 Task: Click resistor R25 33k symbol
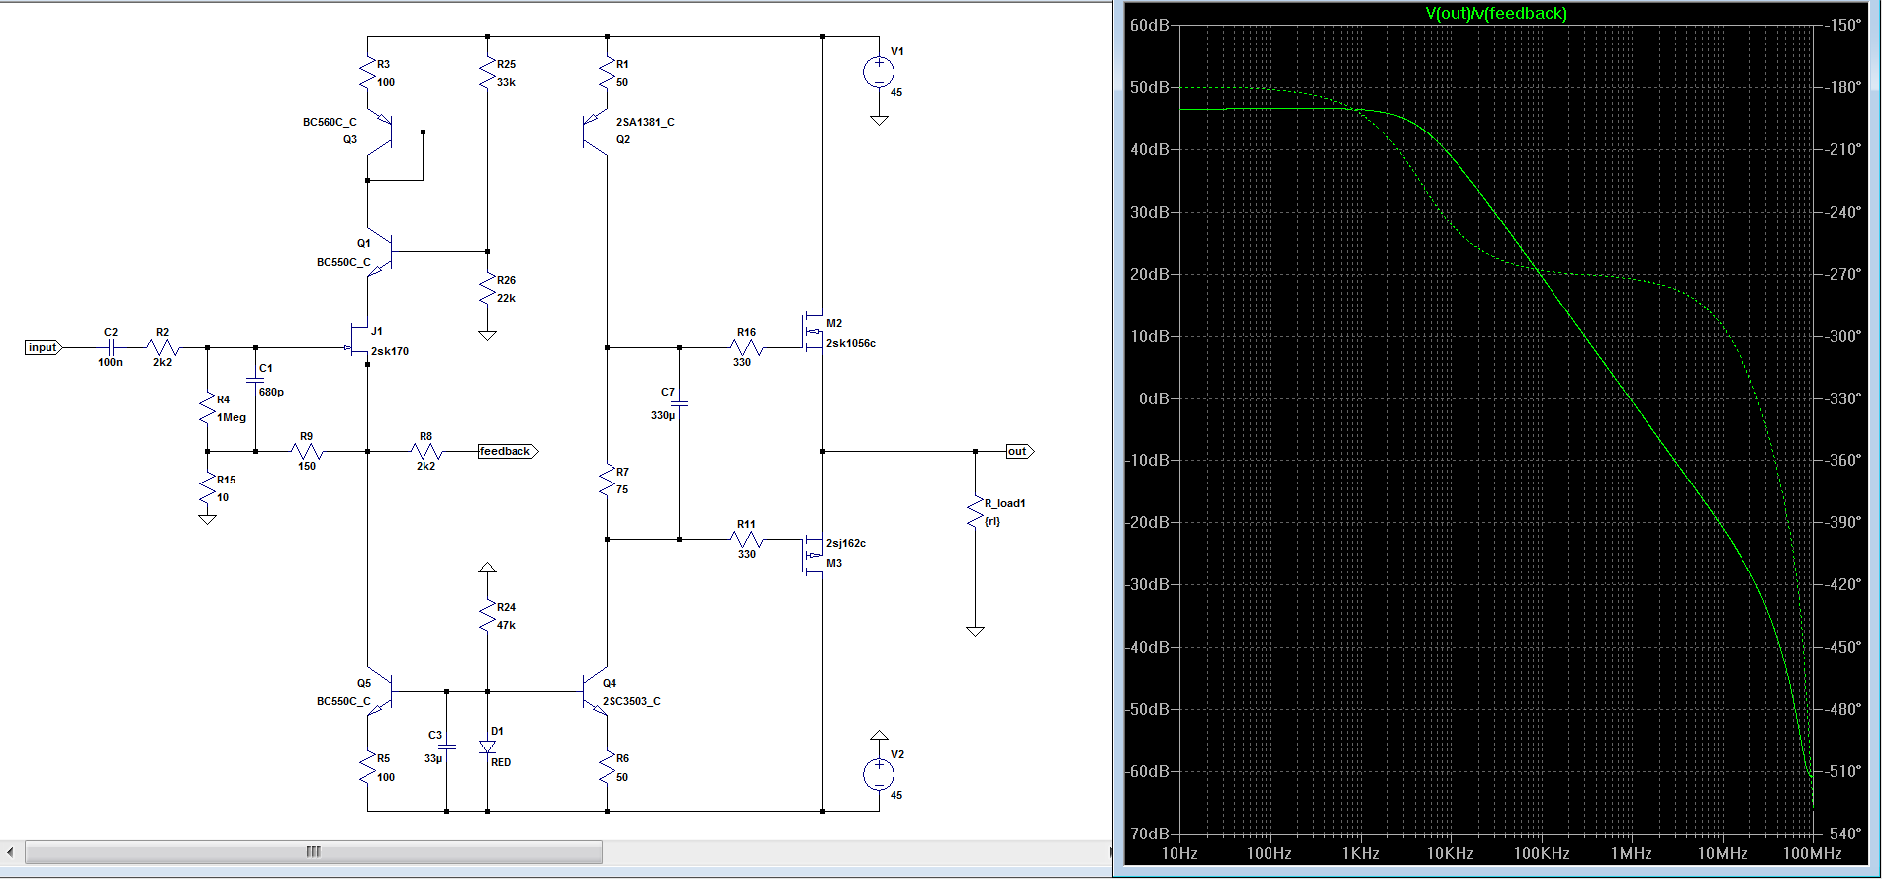click(487, 73)
